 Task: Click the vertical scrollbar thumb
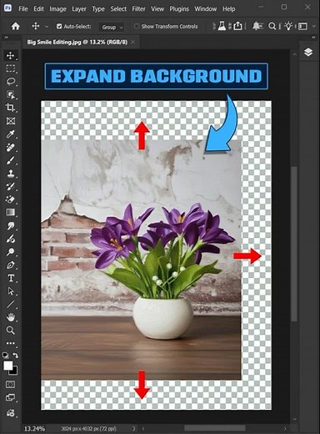coord(294,244)
